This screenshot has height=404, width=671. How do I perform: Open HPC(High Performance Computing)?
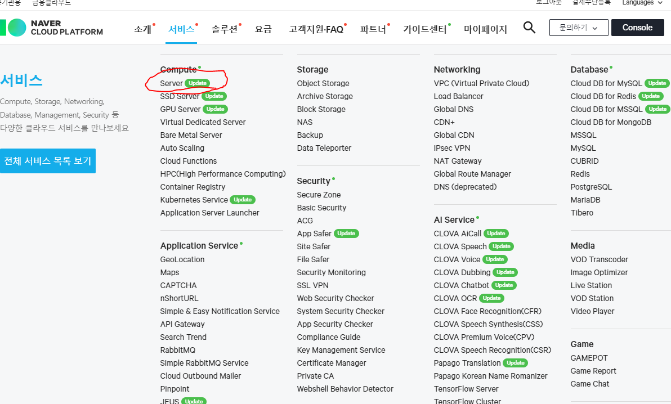tap(223, 174)
